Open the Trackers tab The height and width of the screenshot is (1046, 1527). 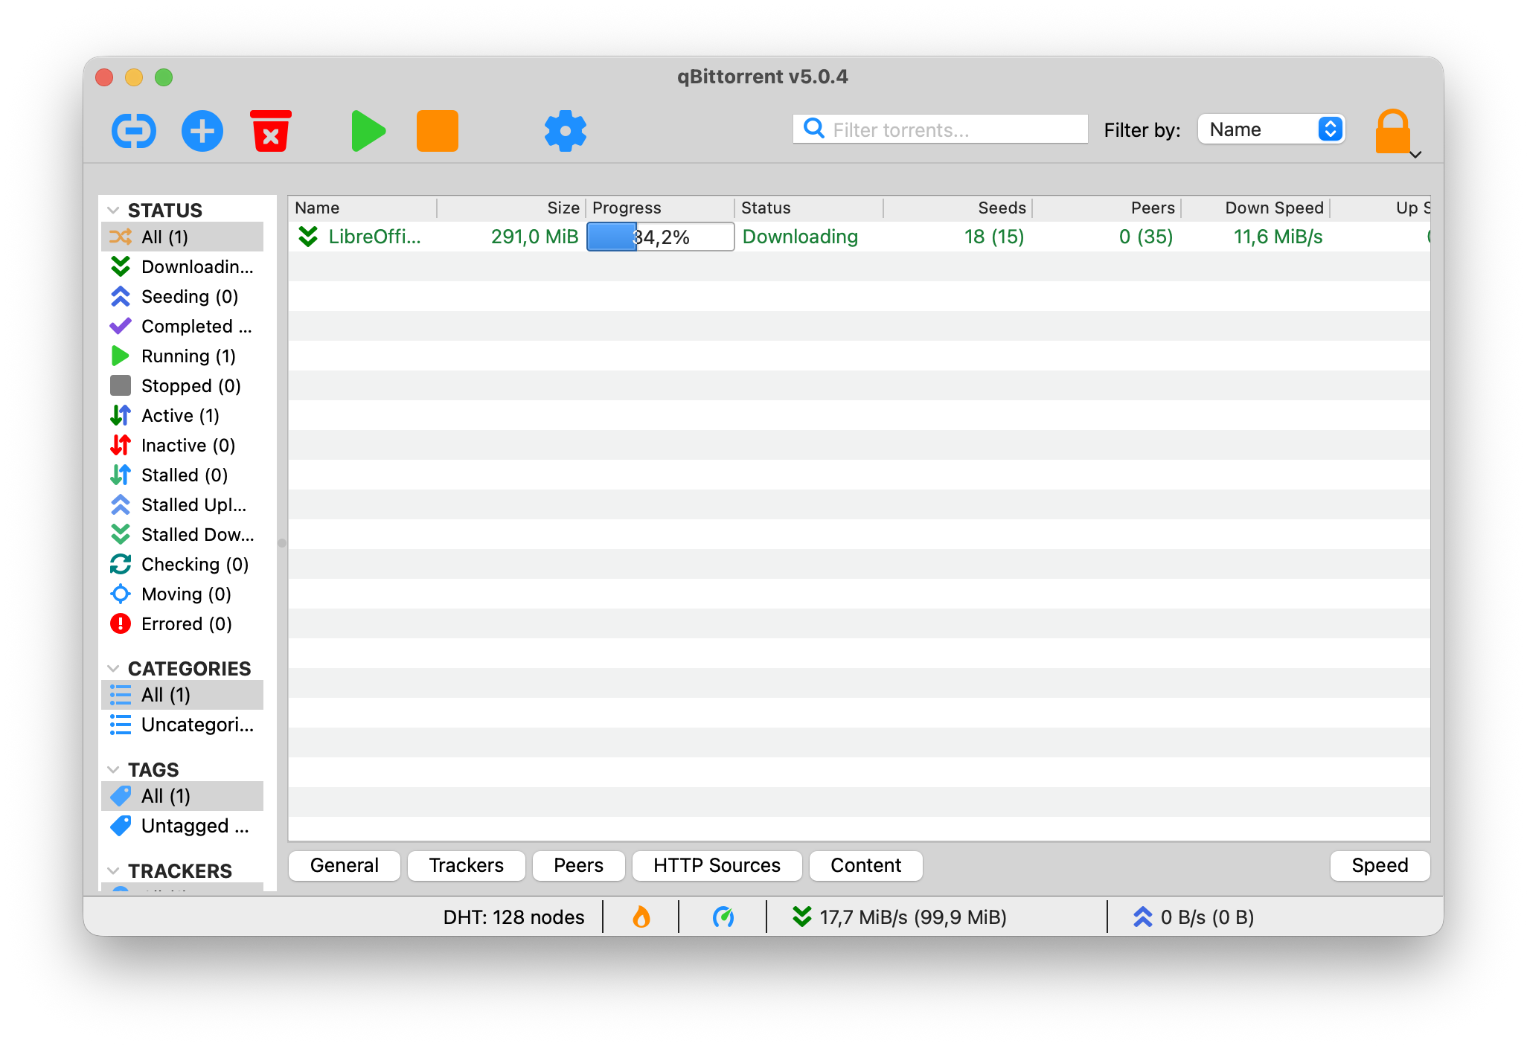pyautogui.click(x=467, y=866)
